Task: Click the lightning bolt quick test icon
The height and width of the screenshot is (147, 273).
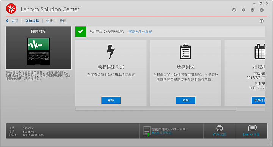Action: (x=111, y=52)
